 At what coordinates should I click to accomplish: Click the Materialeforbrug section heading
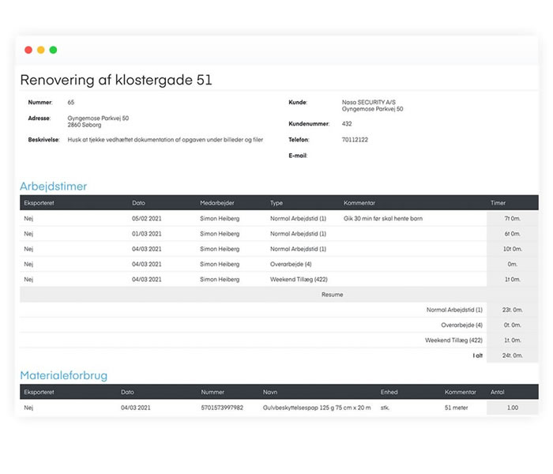click(x=63, y=375)
